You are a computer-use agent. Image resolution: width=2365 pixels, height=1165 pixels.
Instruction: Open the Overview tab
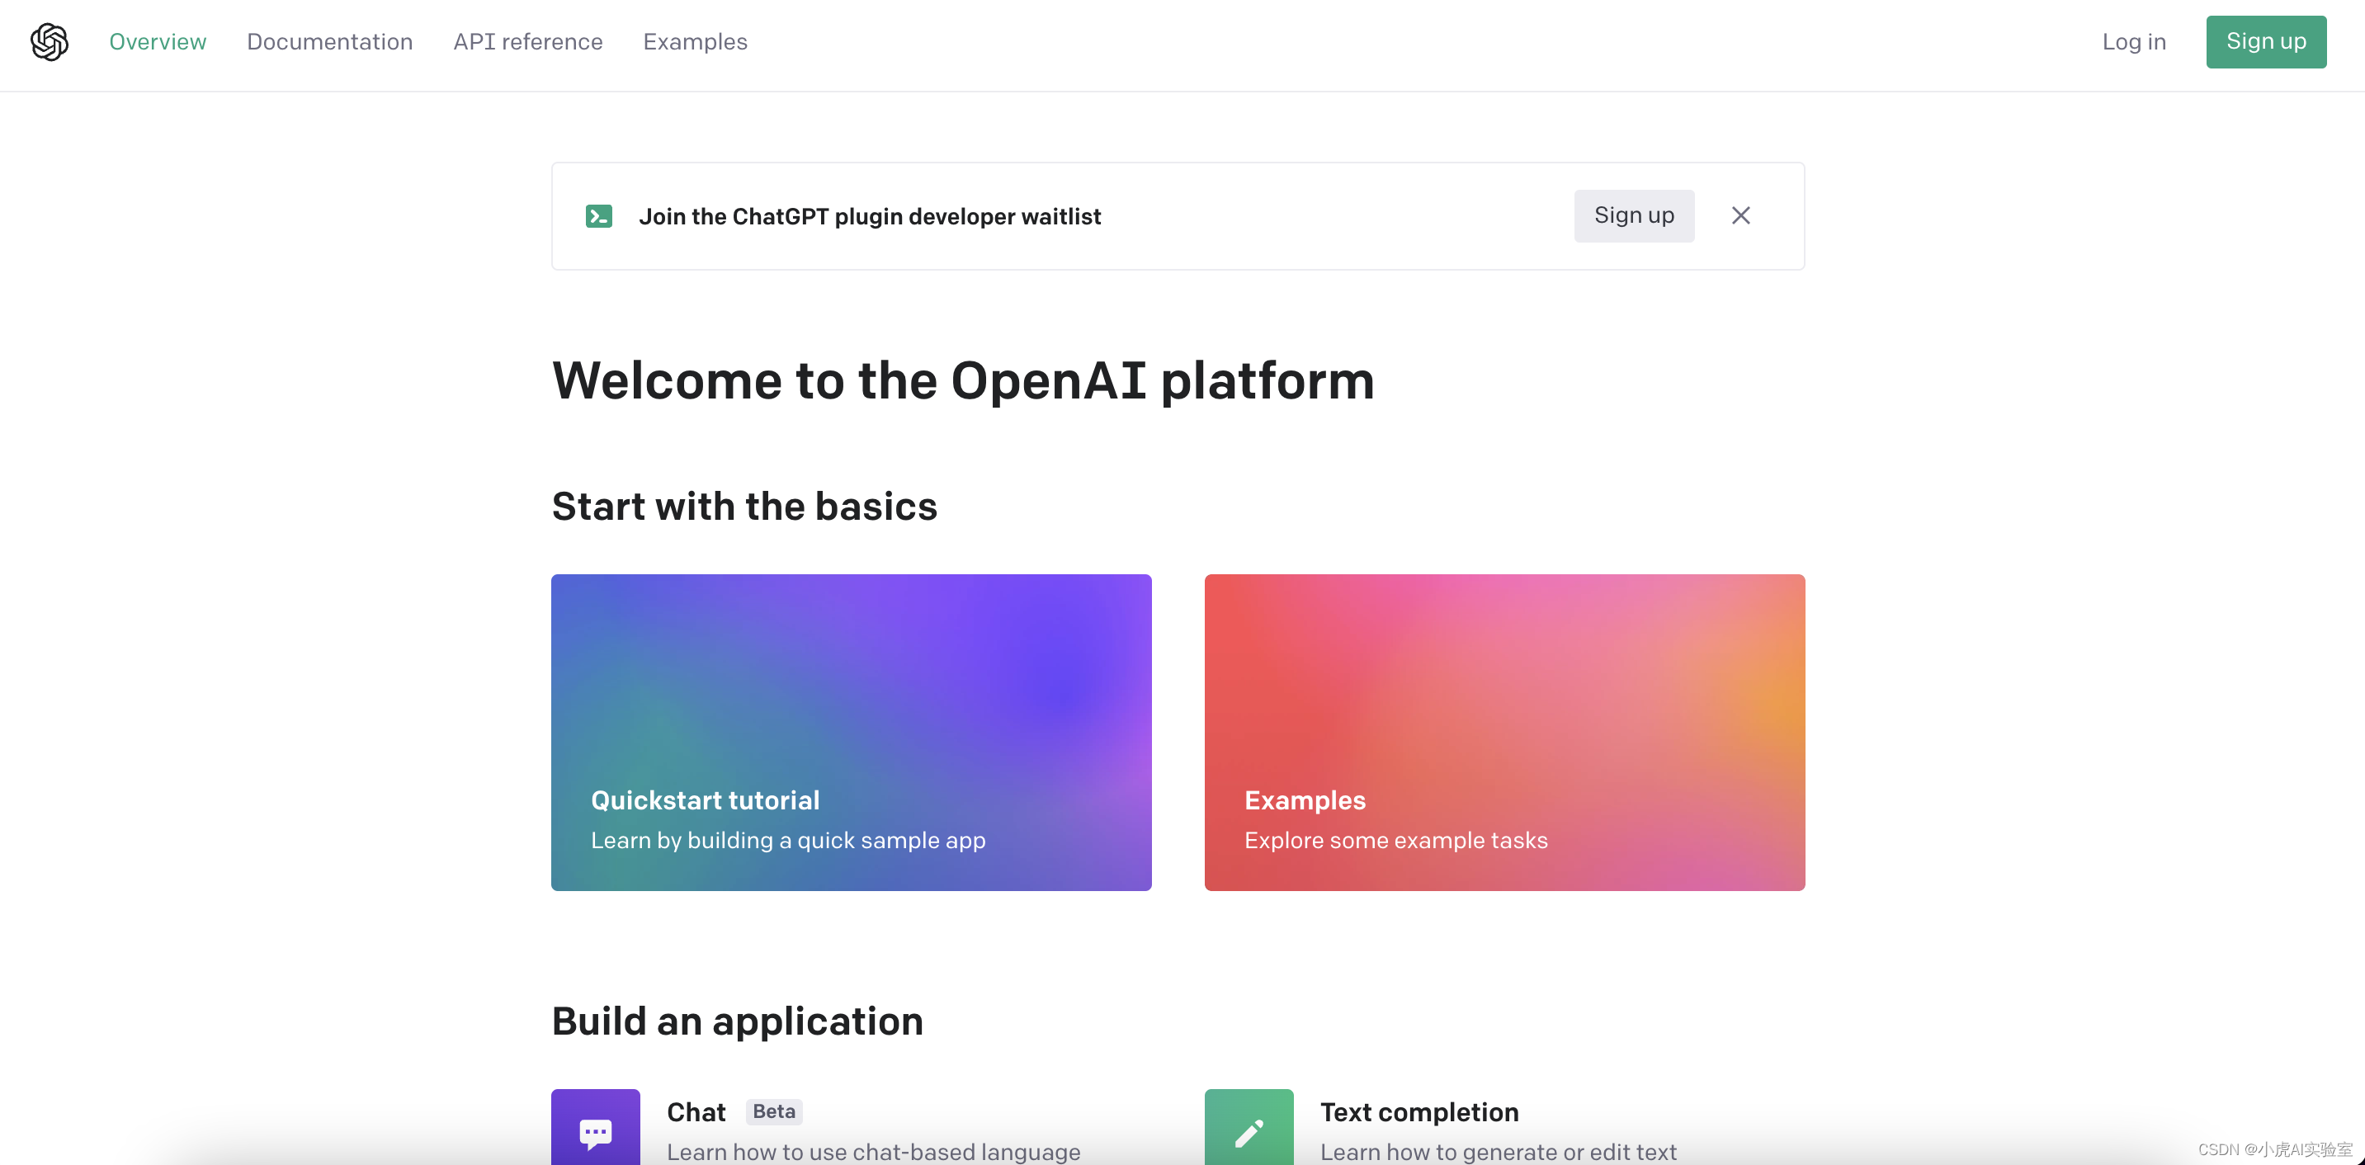coord(158,42)
